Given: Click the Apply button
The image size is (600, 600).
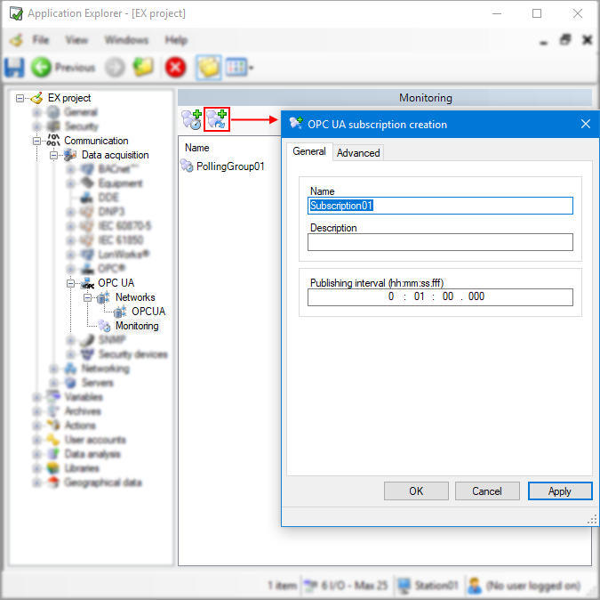Looking at the screenshot, I should 559,491.
